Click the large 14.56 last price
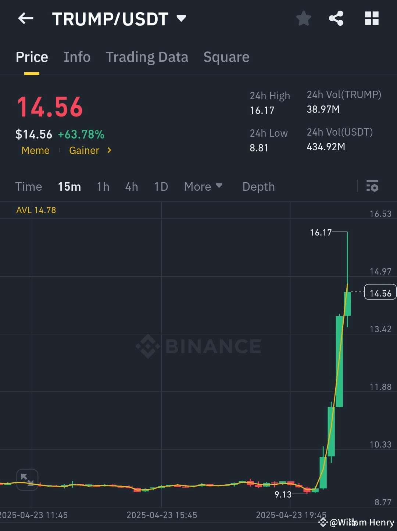397x531 pixels. pos(50,107)
